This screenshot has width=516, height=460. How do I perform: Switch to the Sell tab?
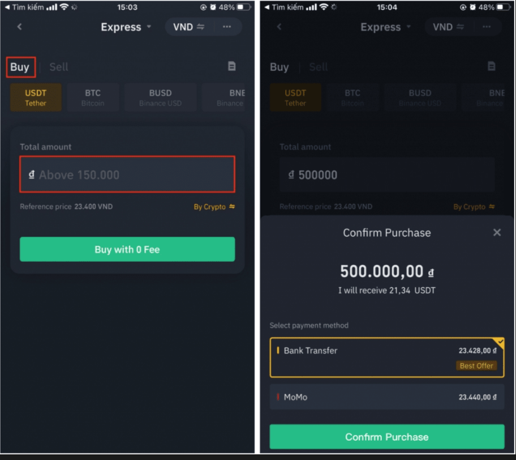(x=59, y=67)
